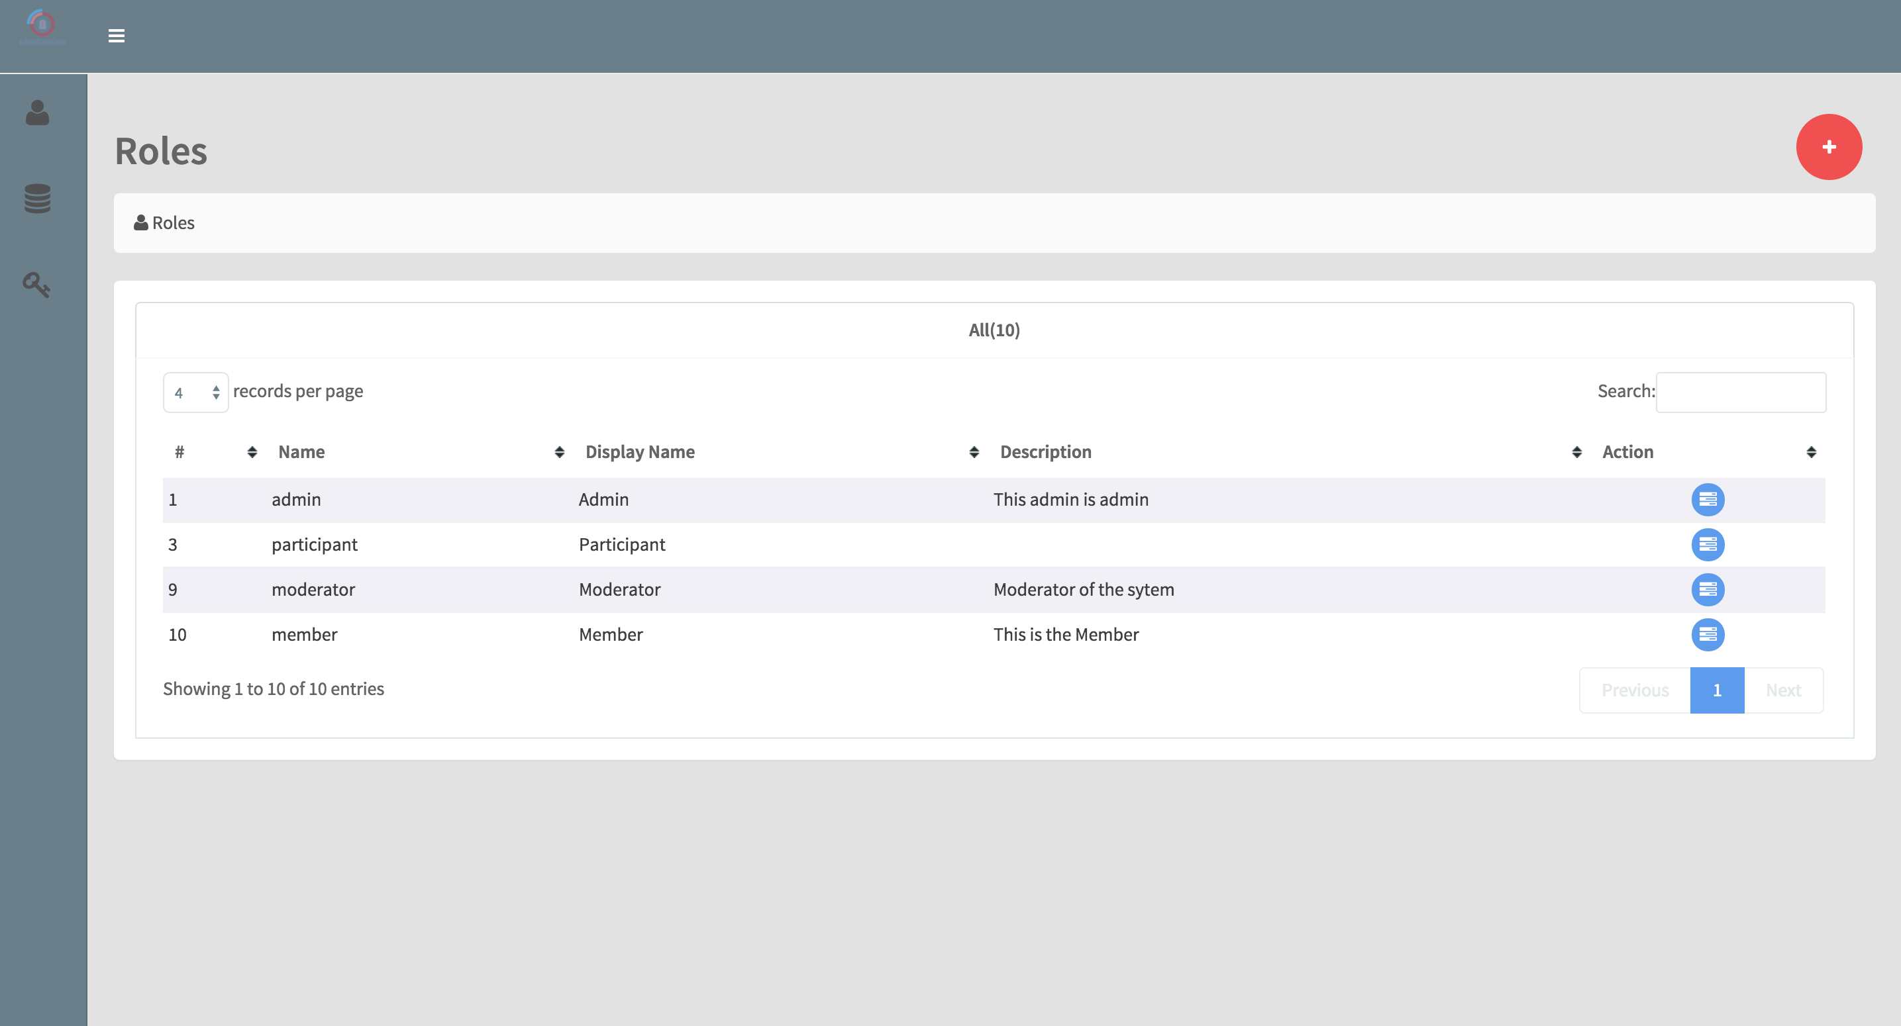Open the user icon in sidebar

(37, 113)
